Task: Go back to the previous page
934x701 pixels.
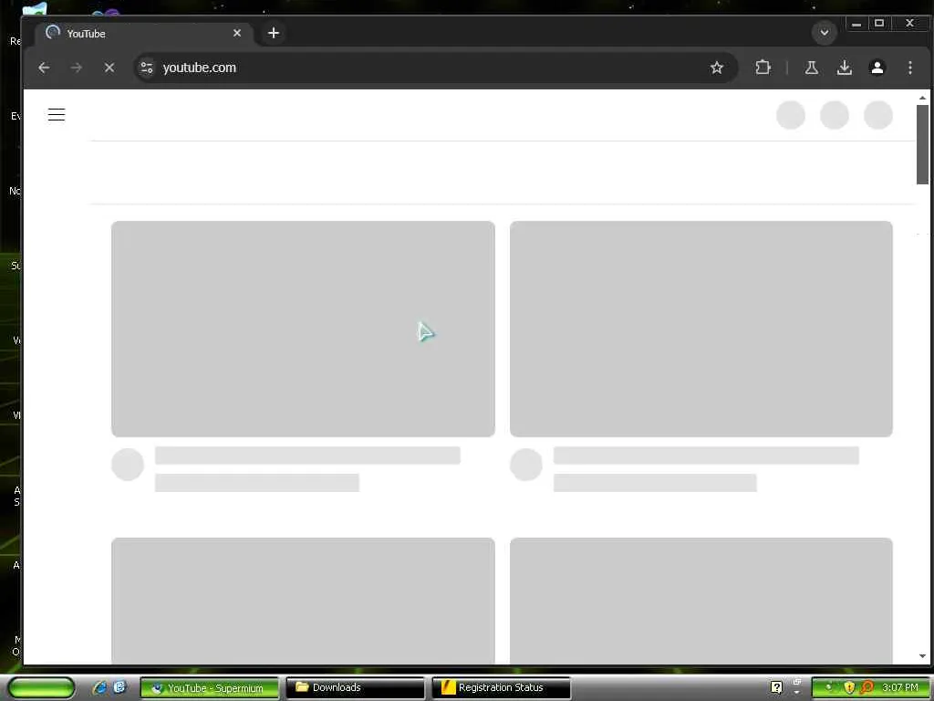Action: coord(44,68)
